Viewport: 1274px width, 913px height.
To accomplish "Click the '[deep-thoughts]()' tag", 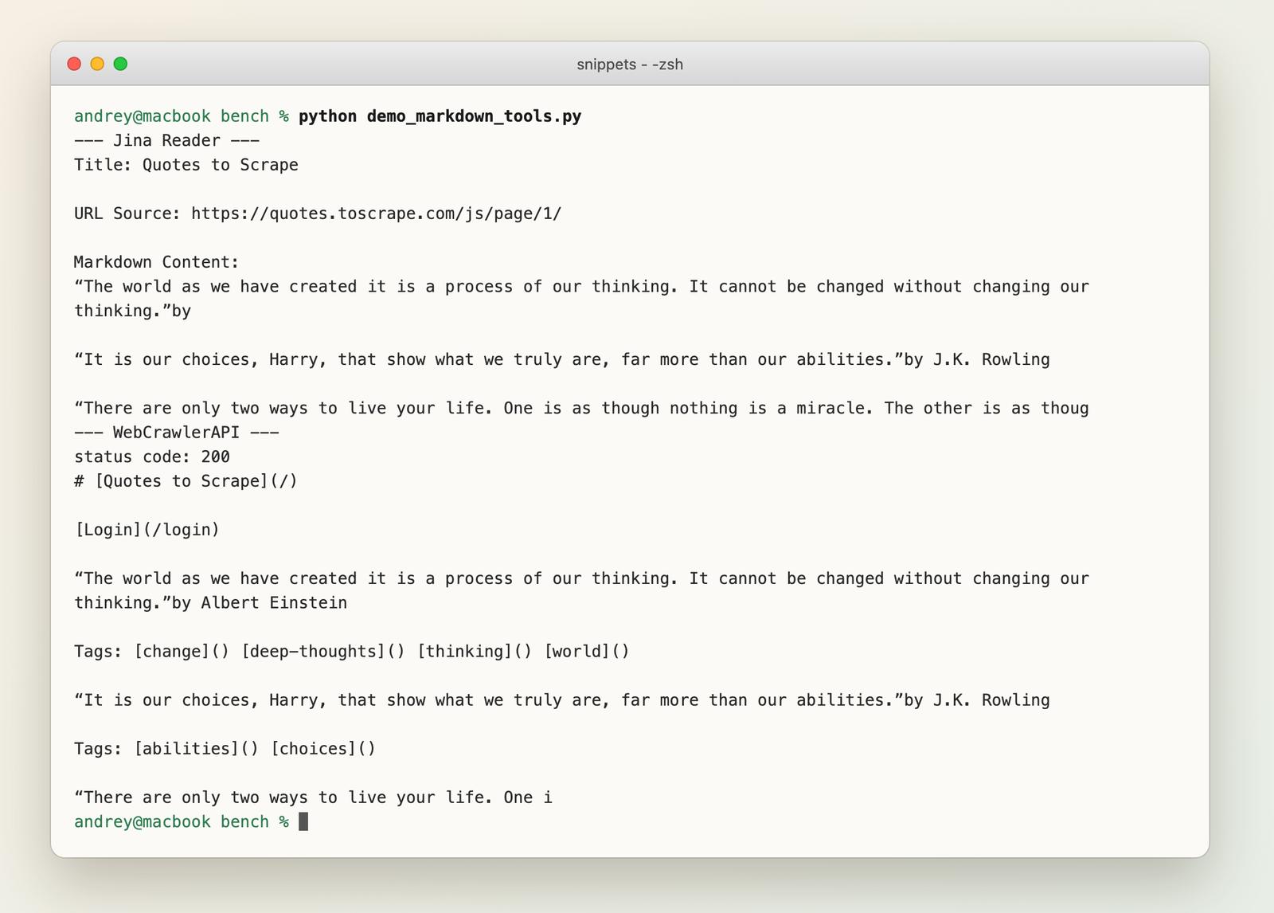I will click(323, 652).
